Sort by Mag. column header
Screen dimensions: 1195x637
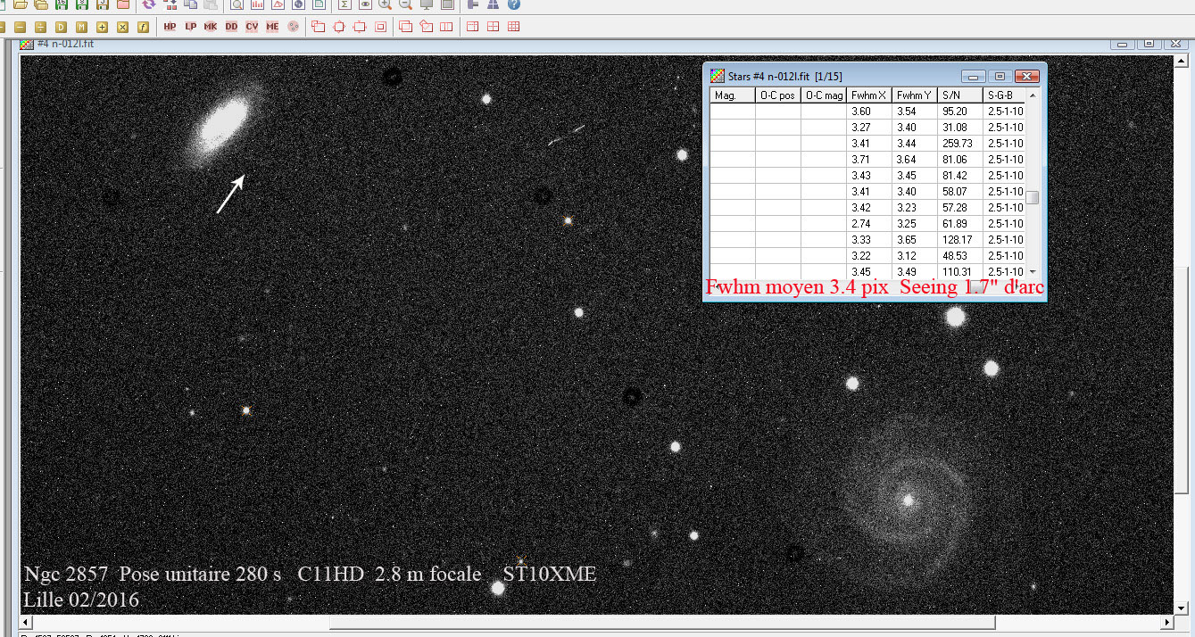733,95
